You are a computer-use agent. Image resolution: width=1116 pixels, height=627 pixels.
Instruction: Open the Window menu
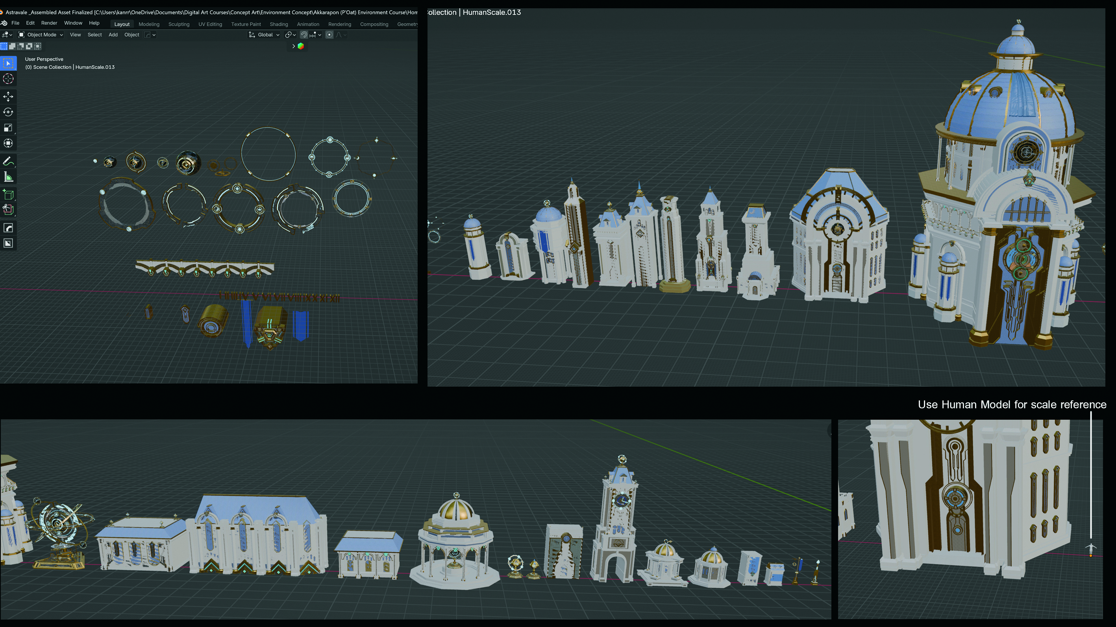[x=73, y=23]
